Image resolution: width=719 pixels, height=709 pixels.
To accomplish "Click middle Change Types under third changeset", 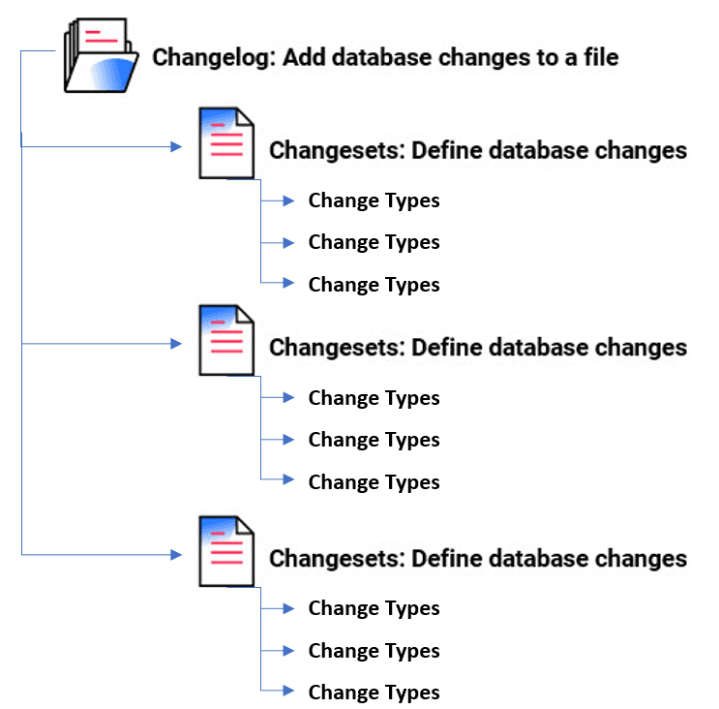I will (x=374, y=651).
